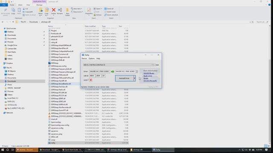Viewport: 273px width, 153px height.
Task: Click the Cut scissors item
Action: click(x=26, y=8)
